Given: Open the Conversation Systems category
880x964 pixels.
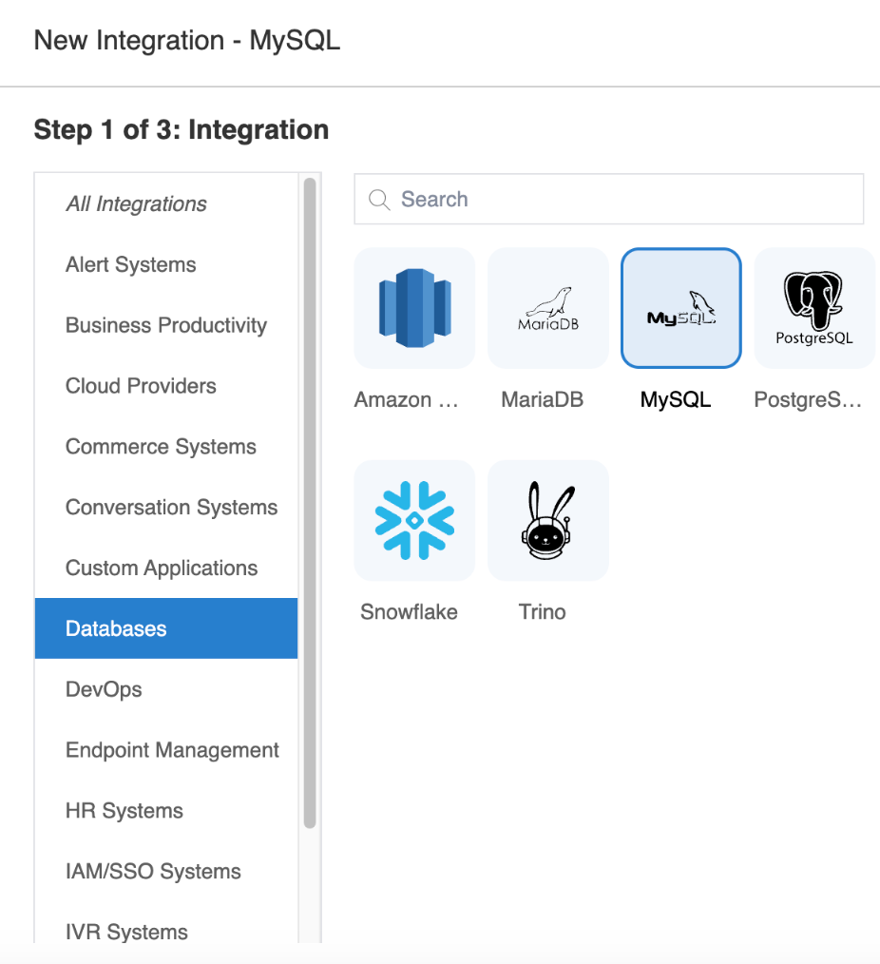Looking at the screenshot, I should tap(166, 508).
